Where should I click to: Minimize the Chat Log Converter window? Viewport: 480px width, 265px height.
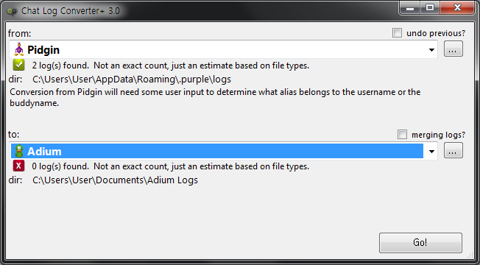pyautogui.click(x=410, y=8)
